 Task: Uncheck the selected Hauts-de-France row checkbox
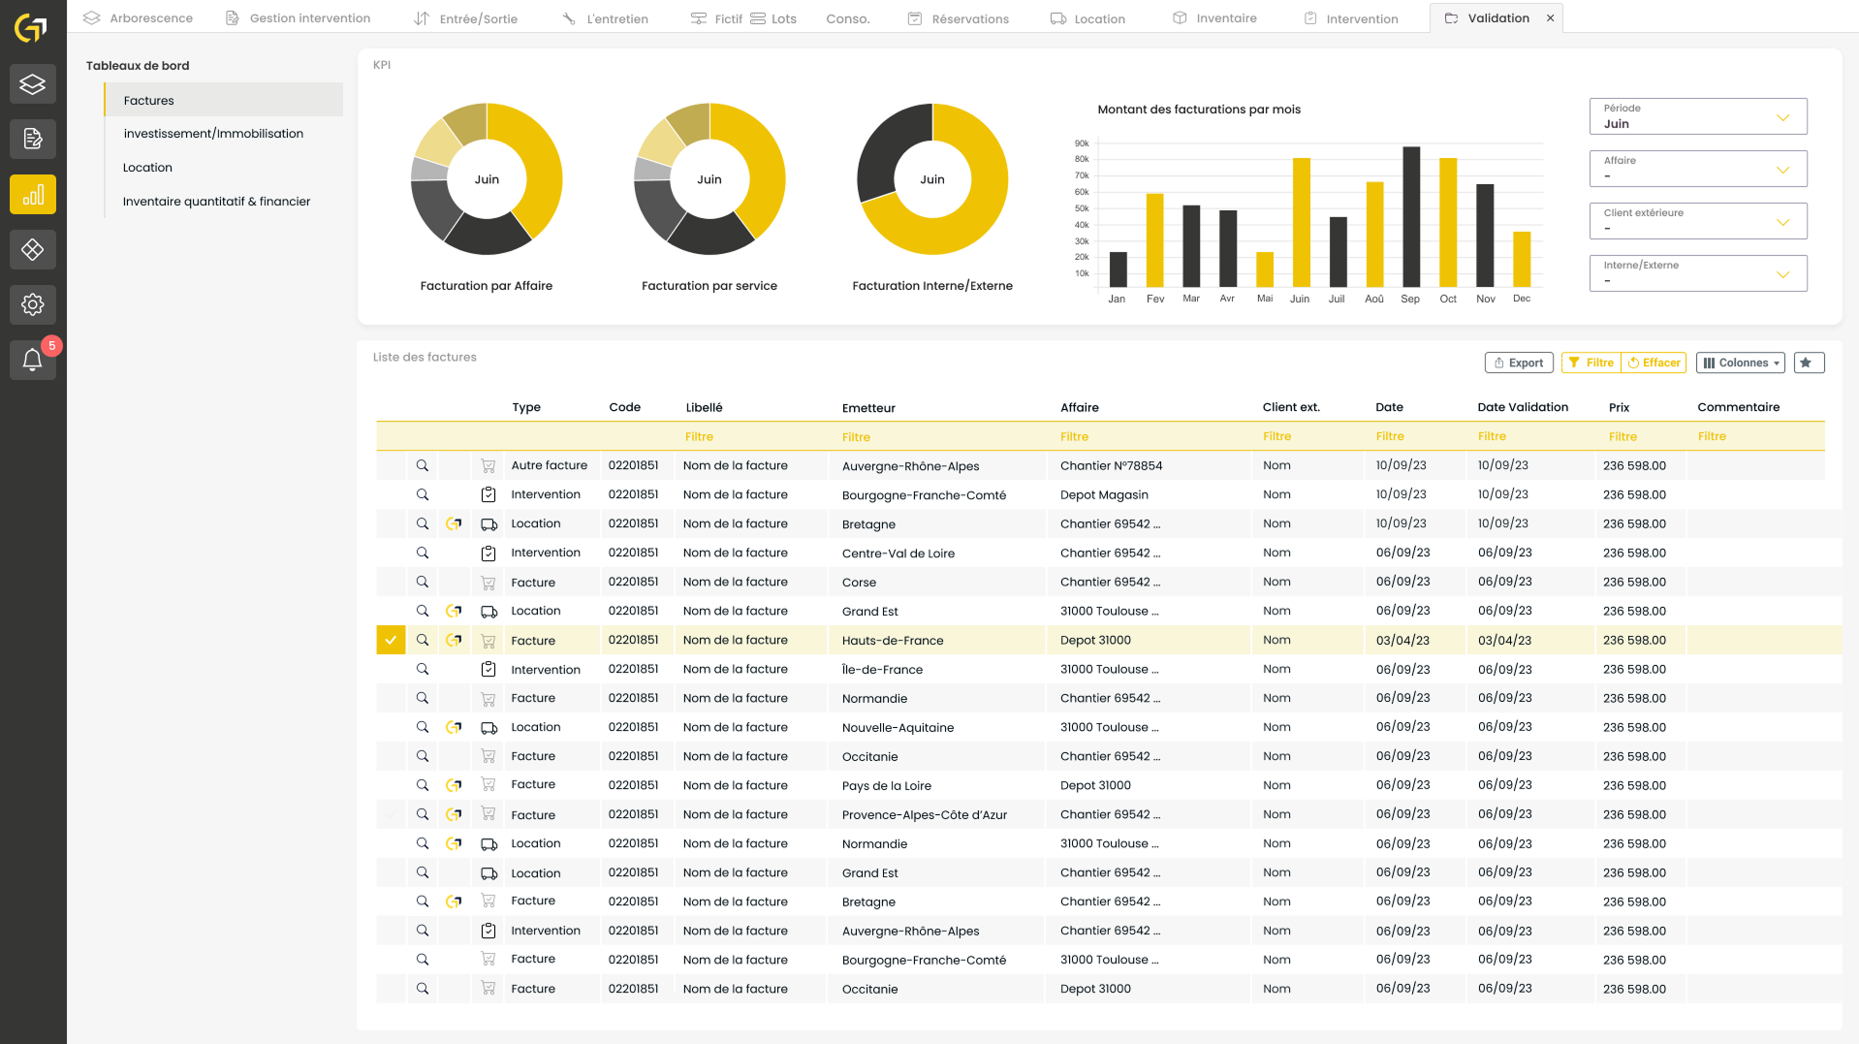[x=391, y=641]
